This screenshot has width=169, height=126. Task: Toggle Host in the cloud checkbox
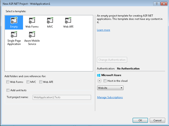(105, 81)
